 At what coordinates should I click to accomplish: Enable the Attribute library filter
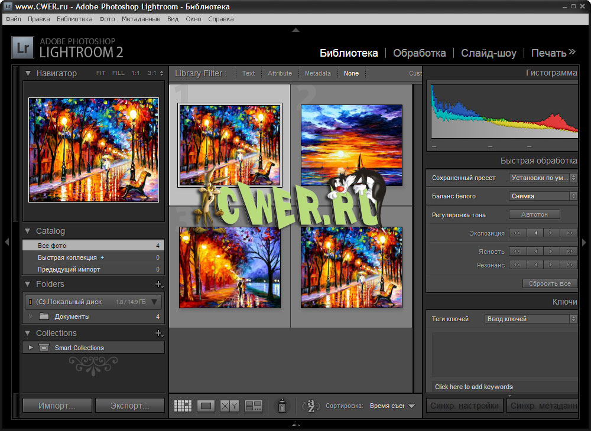click(x=280, y=74)
